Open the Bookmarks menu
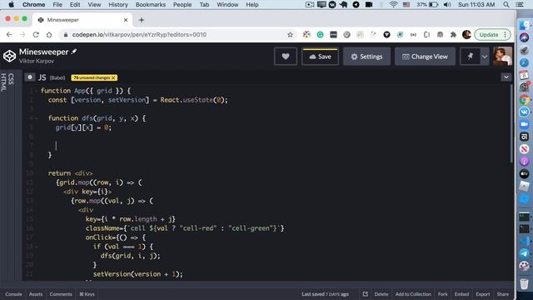 click(151, 4)
